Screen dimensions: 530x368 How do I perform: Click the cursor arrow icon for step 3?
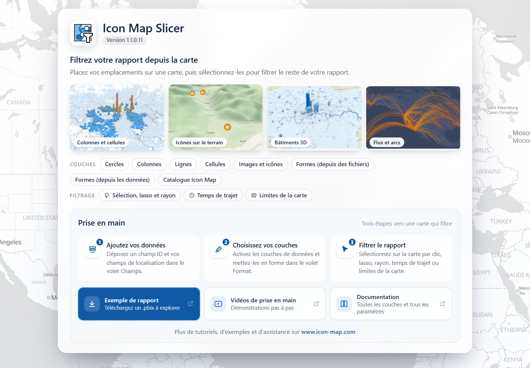pos(345,249)
